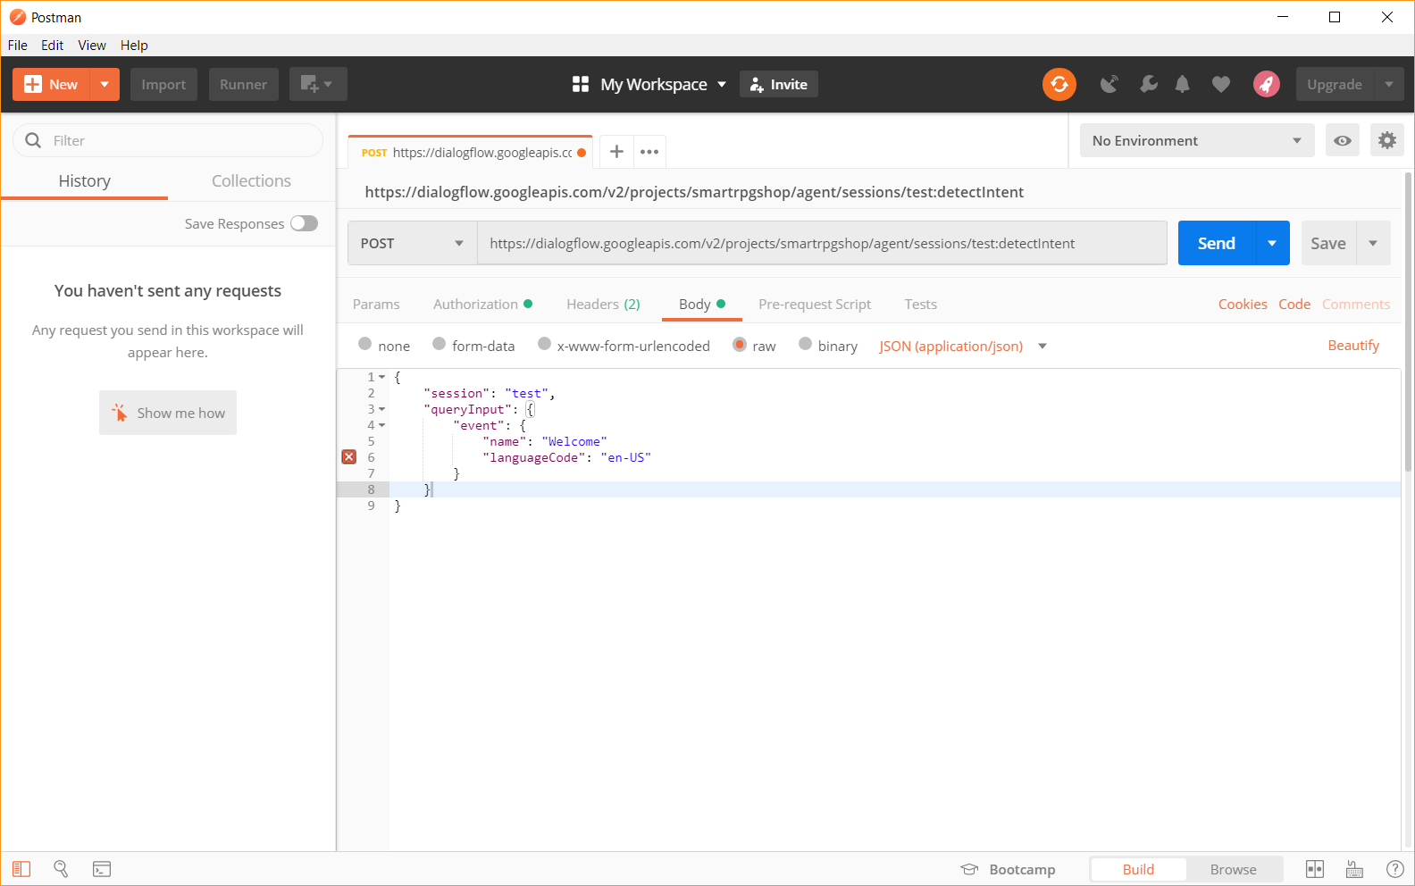Open the Edit menu

[53, 46]
